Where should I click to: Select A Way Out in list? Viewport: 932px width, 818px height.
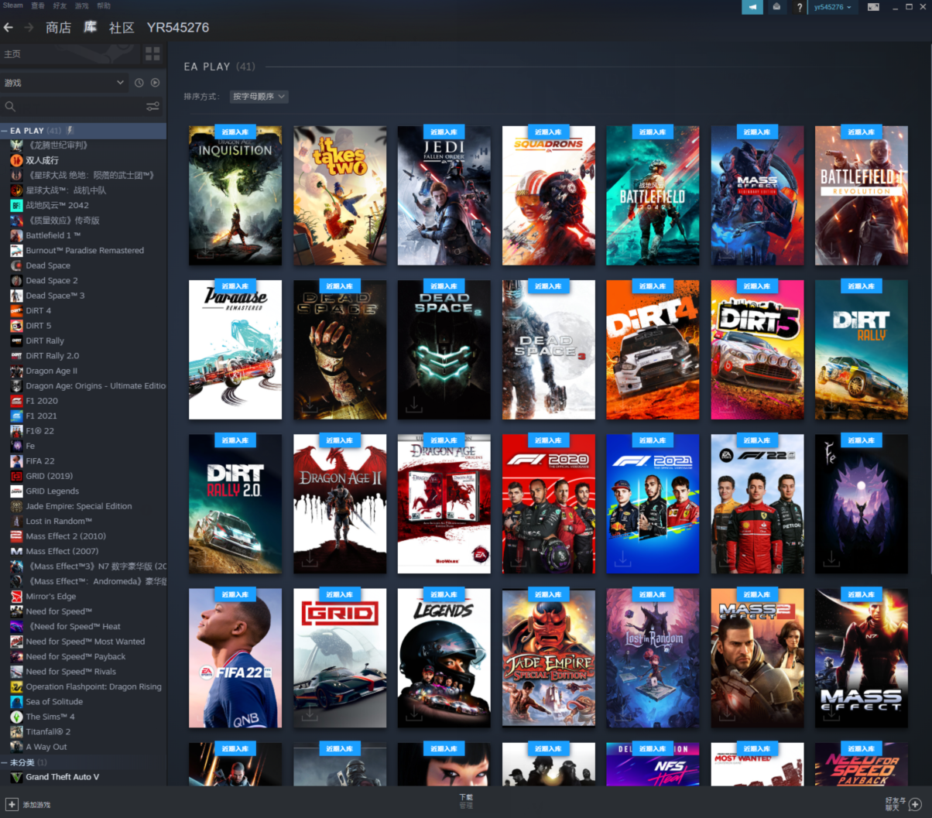click(x=83, y=747)
